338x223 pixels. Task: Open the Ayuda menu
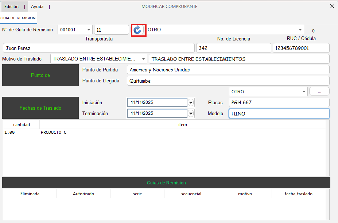coord(37,7)
